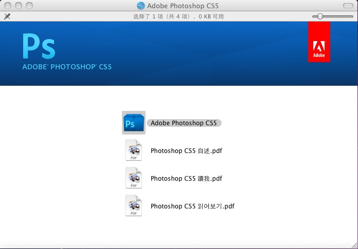Click the Photoshop CS5 읽어보기.pdf file name
358x249 pixels.
pyautogui.click(x=192, y=206)
